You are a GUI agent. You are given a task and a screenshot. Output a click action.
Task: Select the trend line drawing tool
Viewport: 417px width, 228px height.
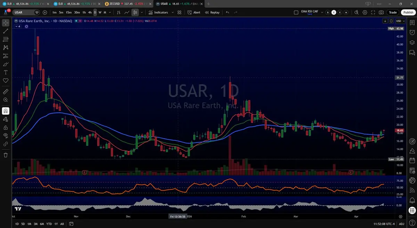point(6,31)
